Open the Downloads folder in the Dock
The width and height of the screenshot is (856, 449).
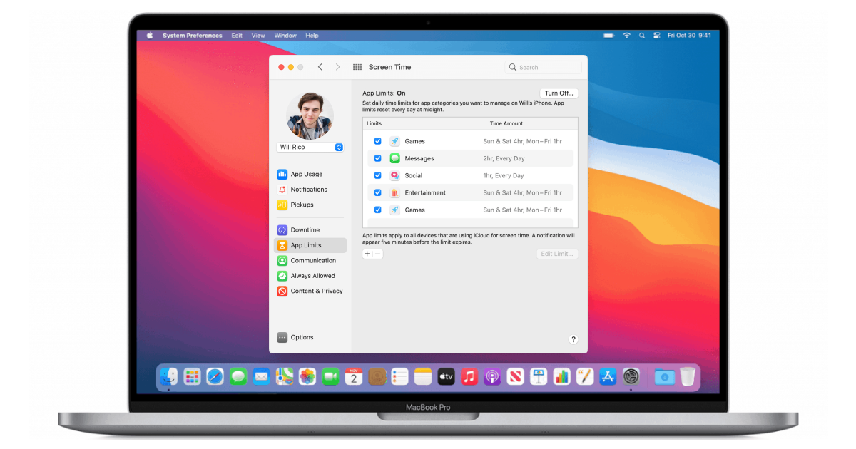(664, 376)
